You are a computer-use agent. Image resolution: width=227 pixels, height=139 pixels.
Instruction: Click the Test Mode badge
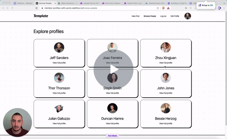tap(113, 136)
